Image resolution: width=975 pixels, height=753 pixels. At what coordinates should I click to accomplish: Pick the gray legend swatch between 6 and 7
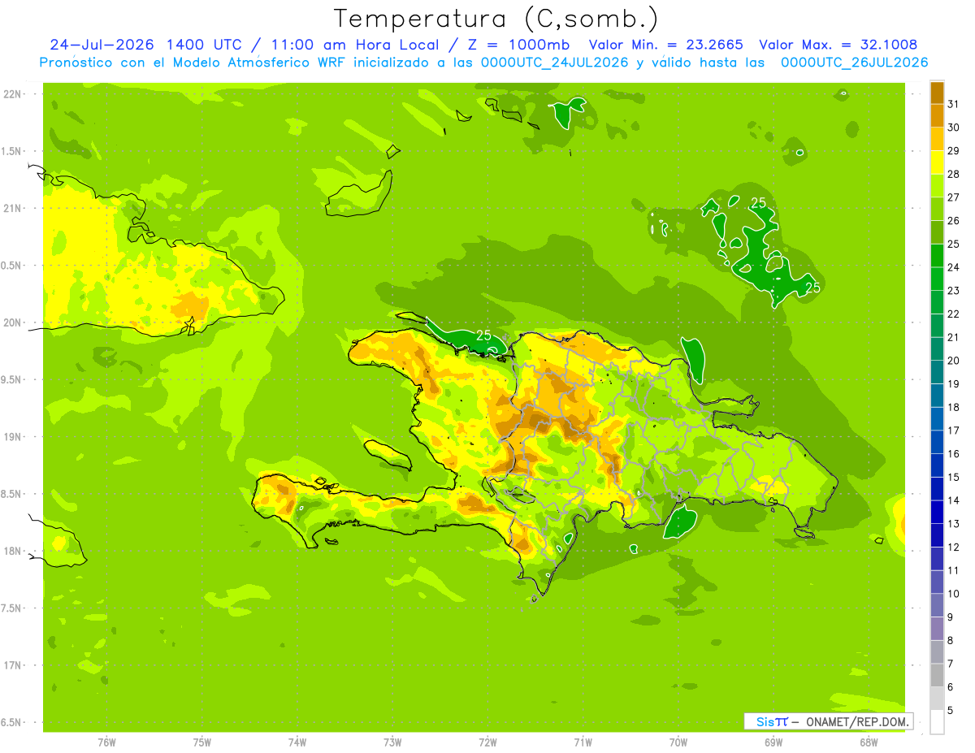[937, 676]
